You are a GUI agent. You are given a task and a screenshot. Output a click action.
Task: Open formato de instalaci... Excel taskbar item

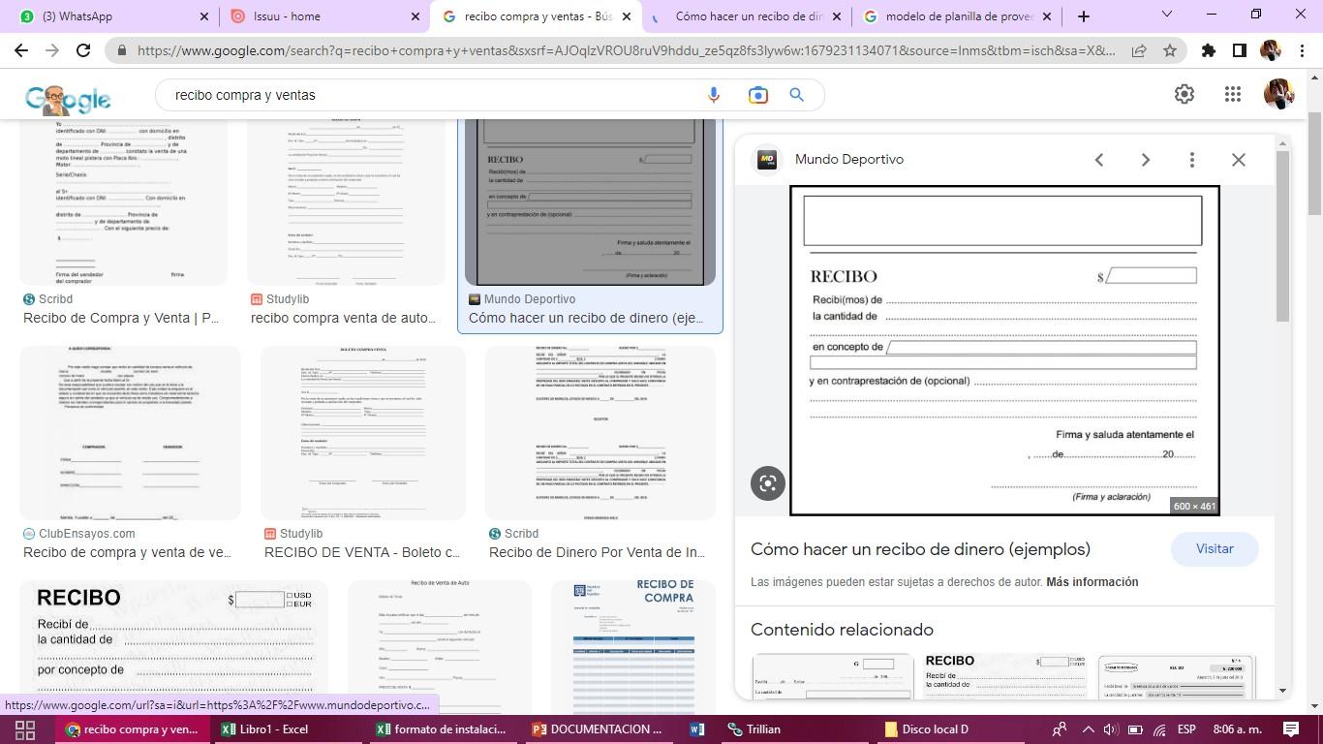point(442,729)
